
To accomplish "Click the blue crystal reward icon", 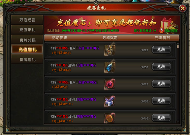I will tap(110, 67).
